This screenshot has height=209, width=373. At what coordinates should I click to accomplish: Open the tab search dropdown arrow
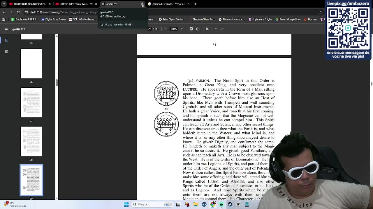(x=4, y=4)
